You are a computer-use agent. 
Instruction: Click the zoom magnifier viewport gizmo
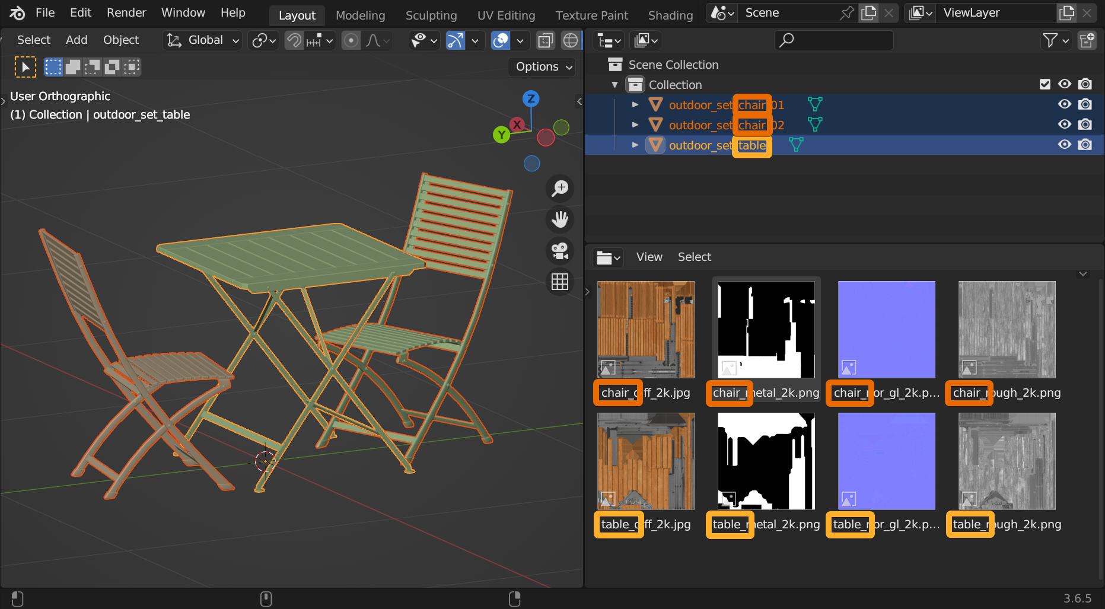click(x=559, y=189)
